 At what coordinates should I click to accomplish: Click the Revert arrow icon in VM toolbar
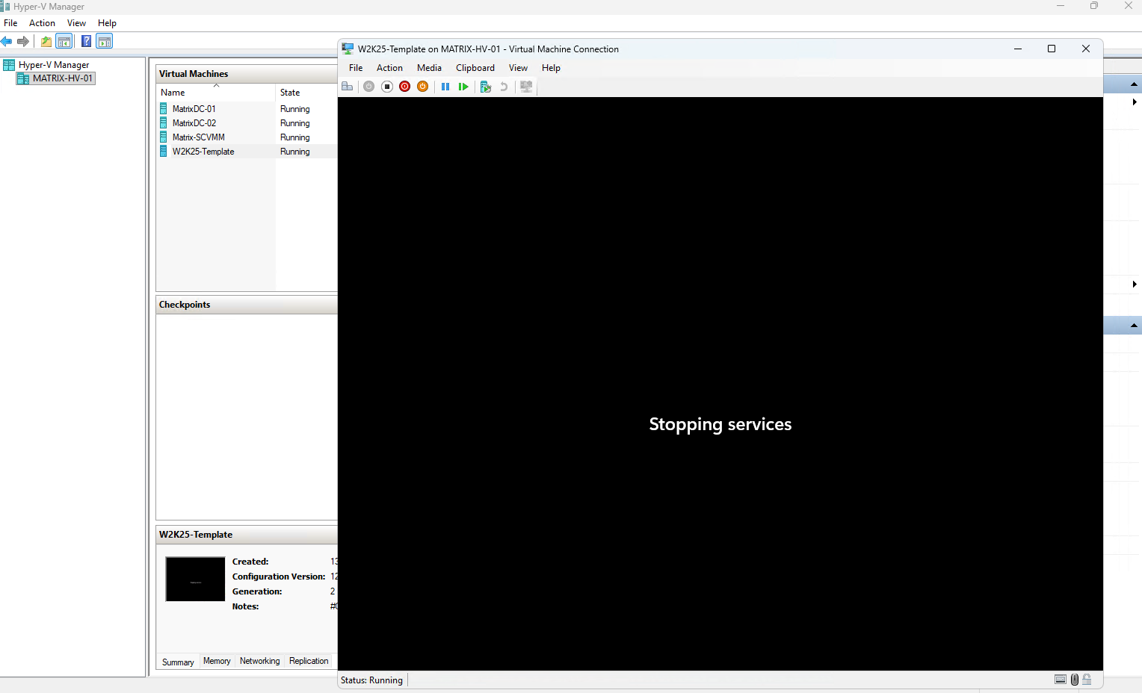click(x=504, y=87)
